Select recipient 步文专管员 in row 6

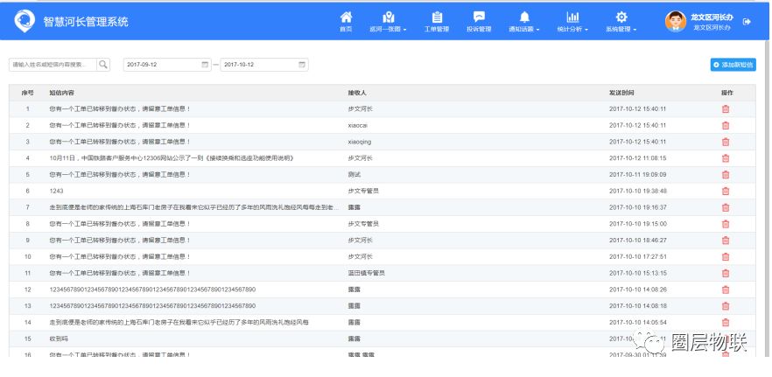click(x=363, y=191)
